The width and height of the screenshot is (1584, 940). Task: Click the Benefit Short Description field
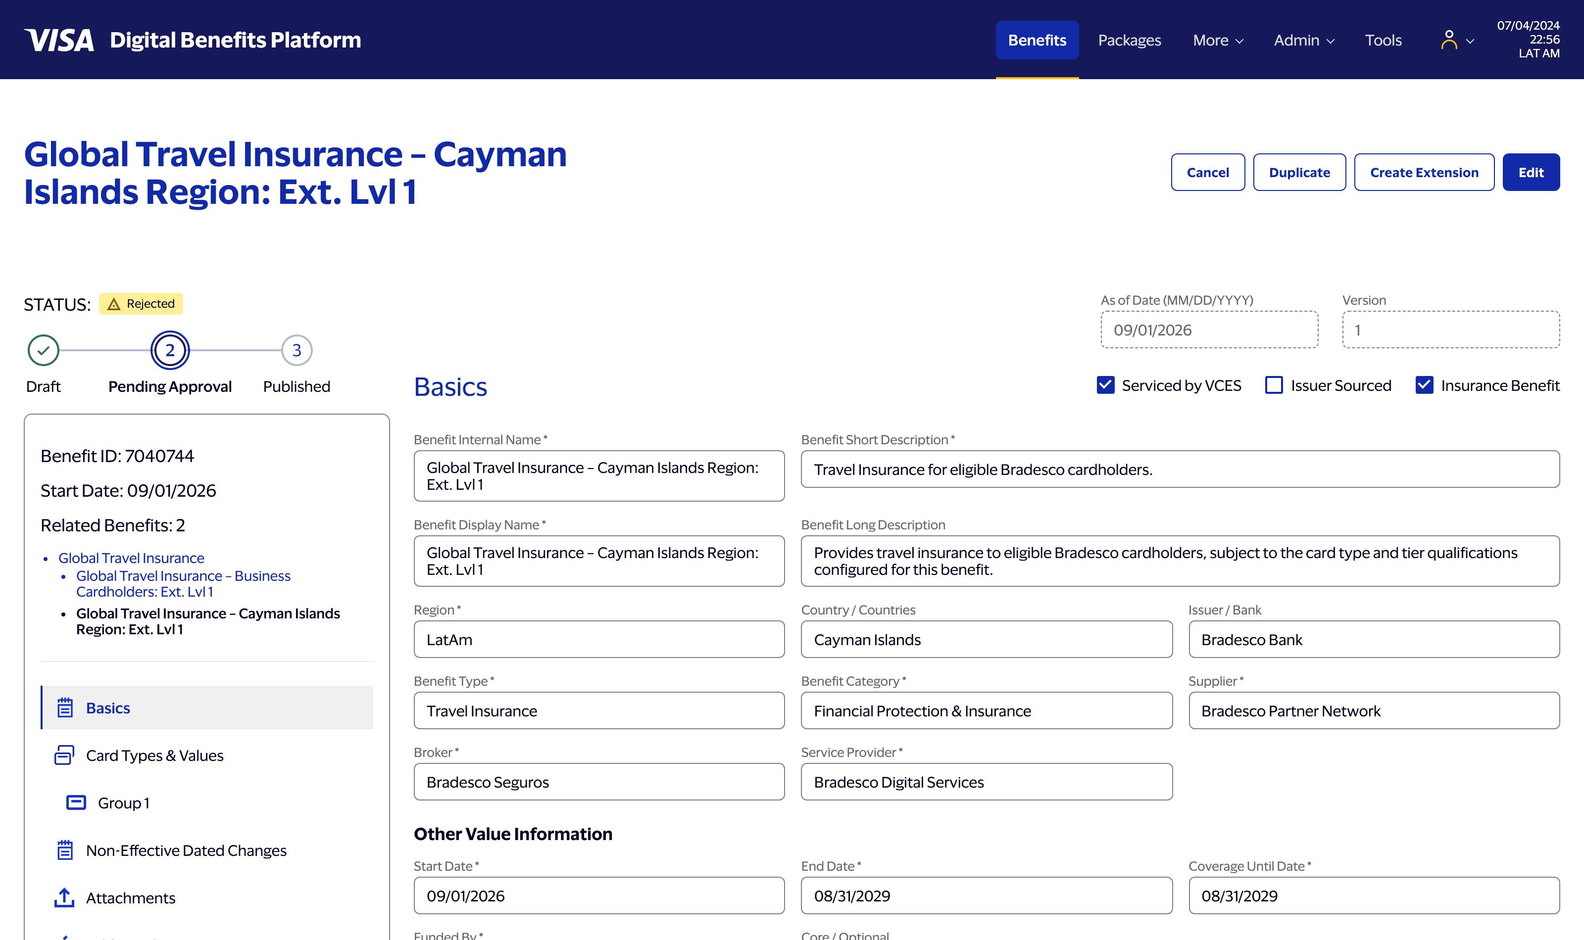pos(1180,470)
